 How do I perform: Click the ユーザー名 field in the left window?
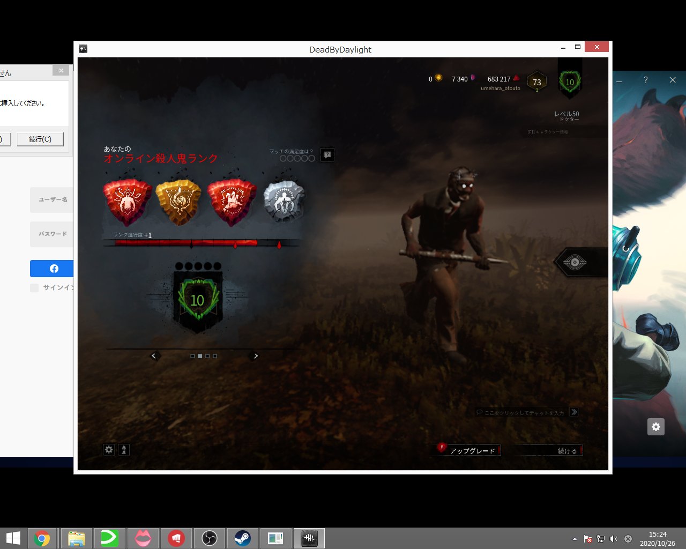click(51, 200)
